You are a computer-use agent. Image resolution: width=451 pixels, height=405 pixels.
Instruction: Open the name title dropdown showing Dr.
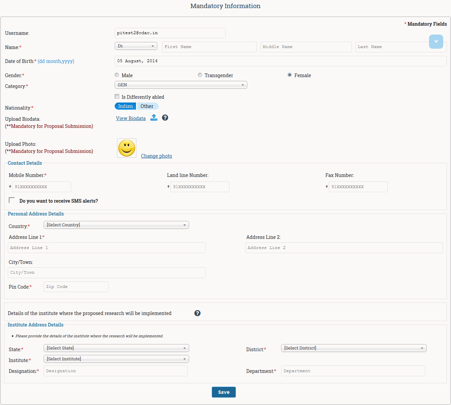[x=136, y=46]
